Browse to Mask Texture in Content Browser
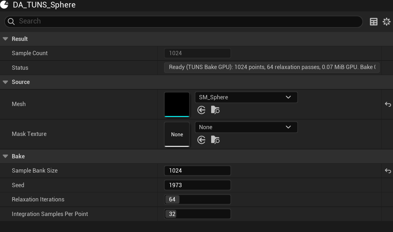 pyautogui.click(x=215, y=140)
